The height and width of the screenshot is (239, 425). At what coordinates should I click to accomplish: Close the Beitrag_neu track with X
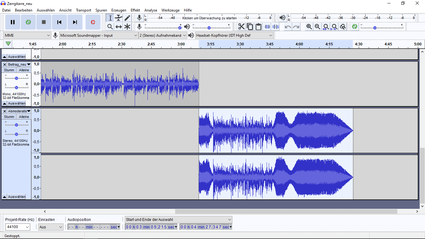point(5,64)
